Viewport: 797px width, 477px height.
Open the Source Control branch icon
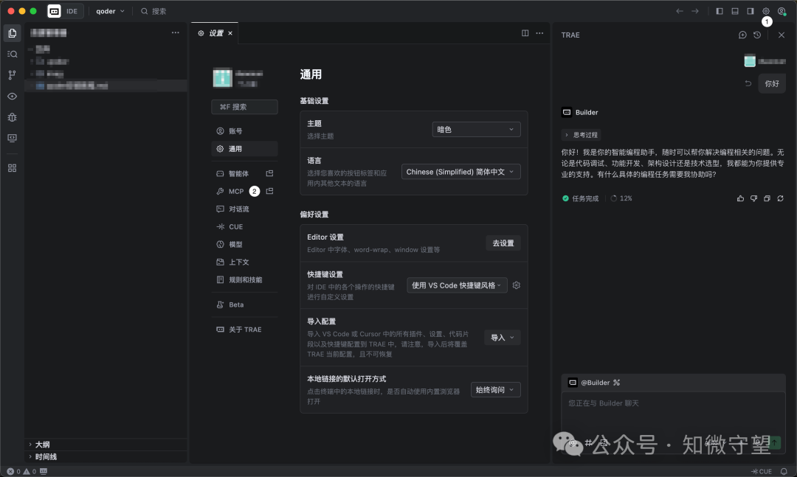13,74
